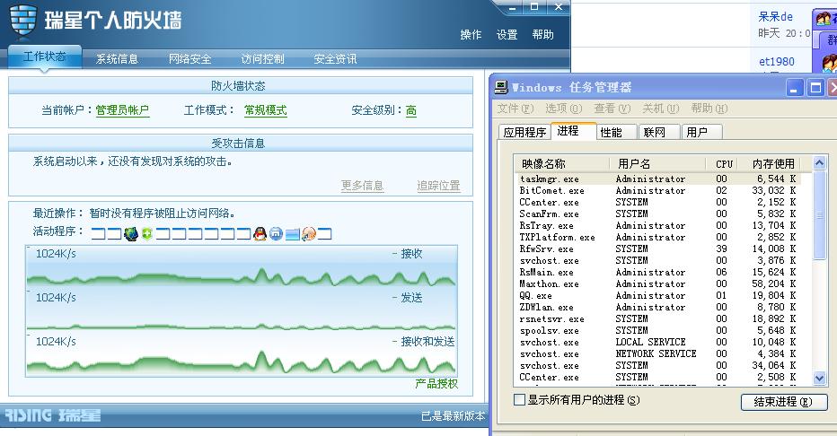The width and height of the screenshot is (837, 436).
Task: Click the process list scroll-up arrow
Action: 819,162
